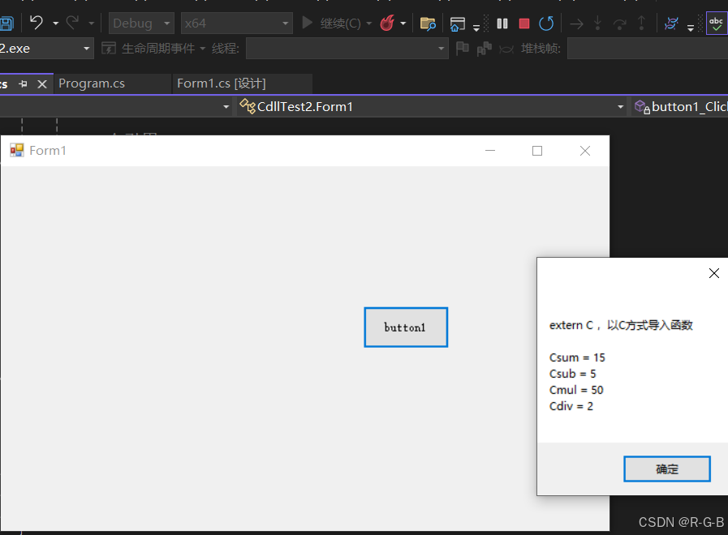Open the x64 platform dropdown
The height and width of the screenshot is (535, 728).
(235, 23)
